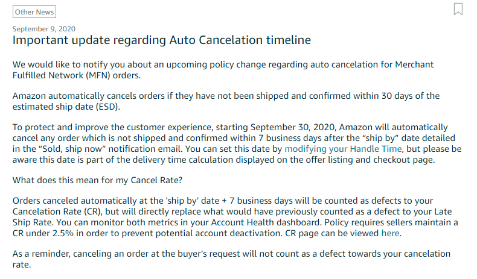The height and width of the screenshot is (279, 477).
Task: Click the 'As a reminder' closing paragraph
Action: (231, 259)
